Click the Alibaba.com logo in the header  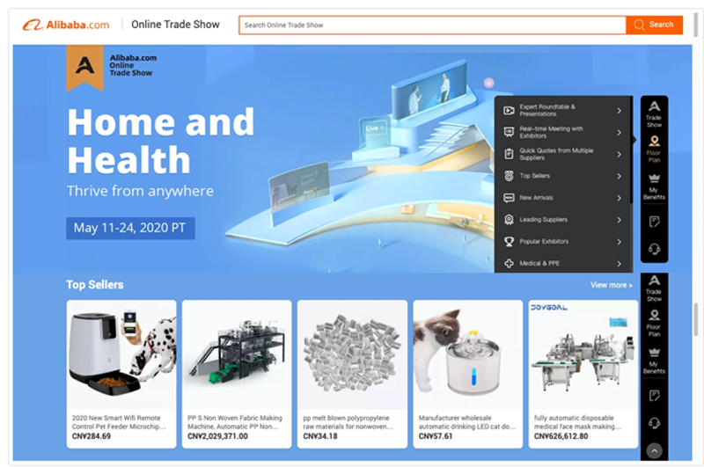point(66,25)
